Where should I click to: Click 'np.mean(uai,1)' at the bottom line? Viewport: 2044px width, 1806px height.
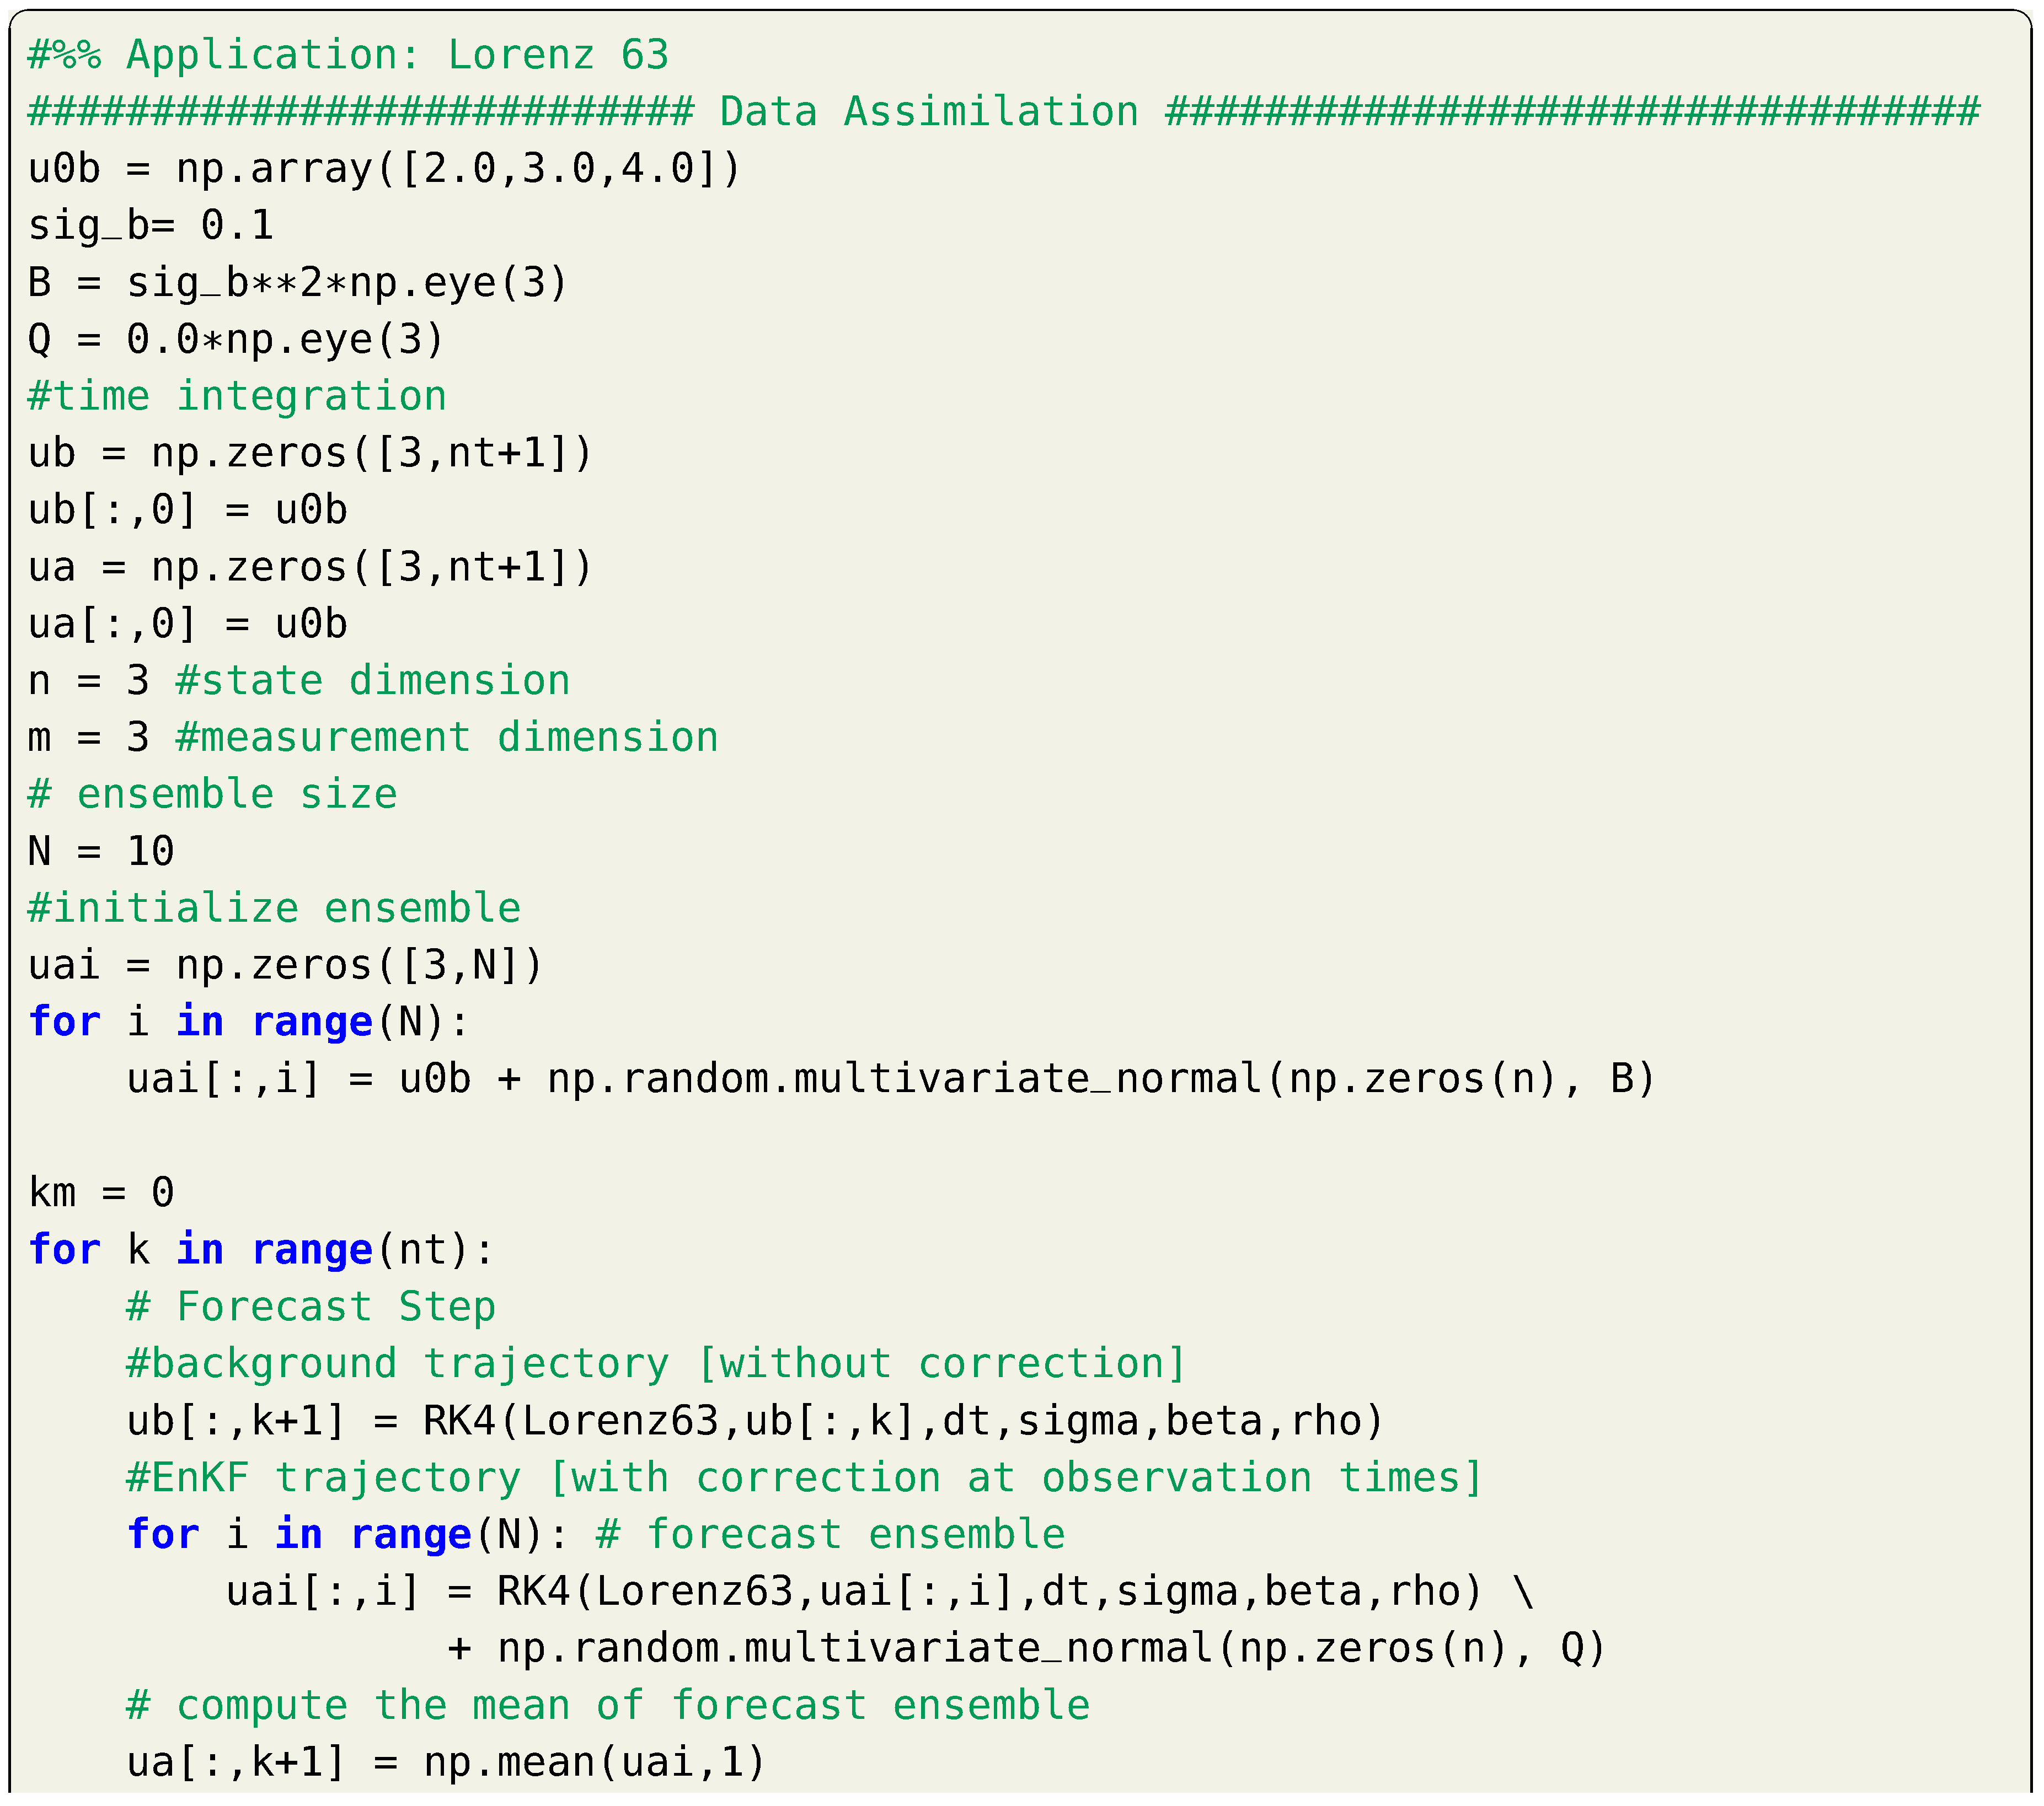tap(594, 1762)
